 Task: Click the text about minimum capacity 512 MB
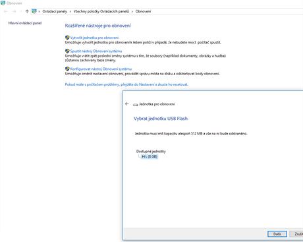click(191, 133)
